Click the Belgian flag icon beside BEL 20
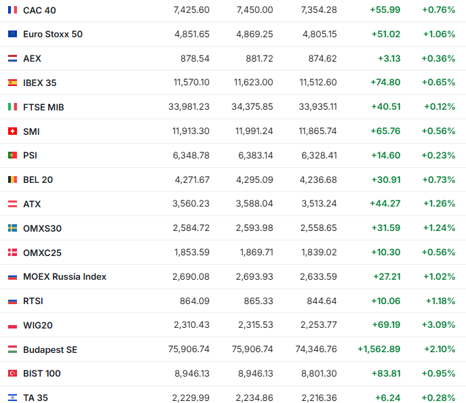This screenshot has width=466, height=403. (x=12, y=180)
